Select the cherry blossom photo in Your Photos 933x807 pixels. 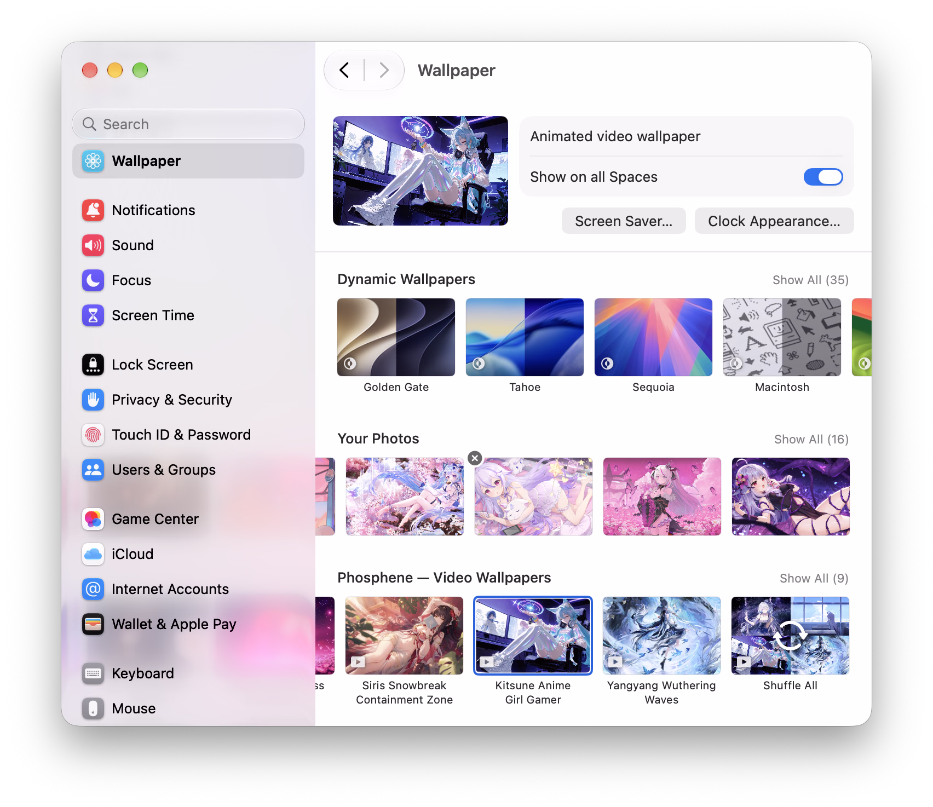[405, 497]
